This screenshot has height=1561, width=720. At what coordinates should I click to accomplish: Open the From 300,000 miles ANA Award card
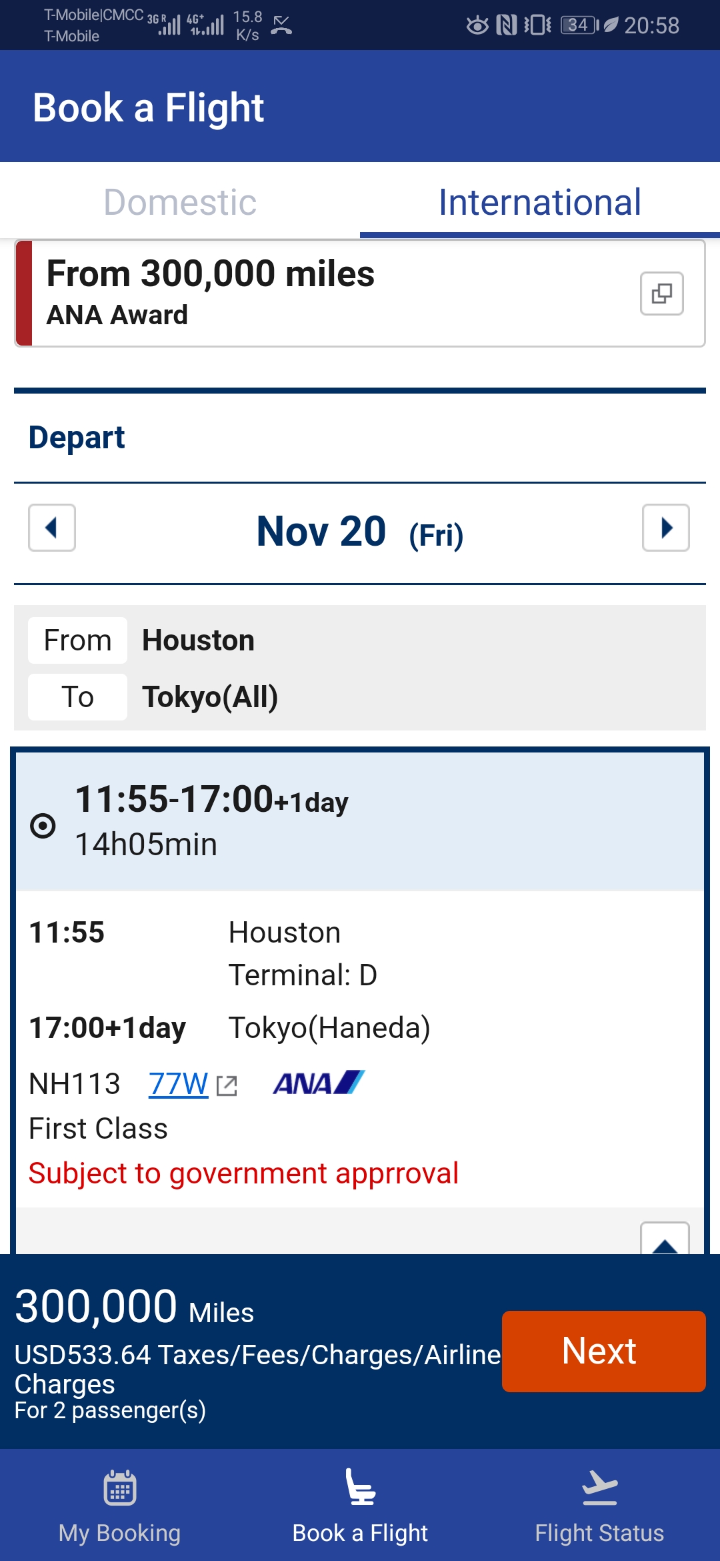[x=360, y=294]
